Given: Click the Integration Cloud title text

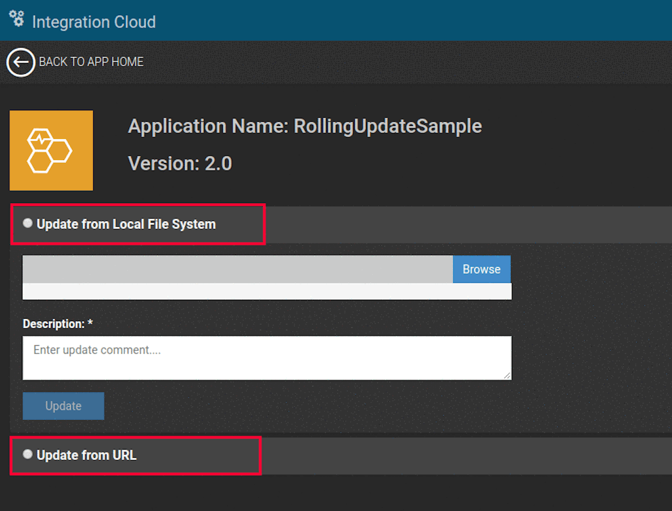Looking at the screenshot, I should pos(94,22).
